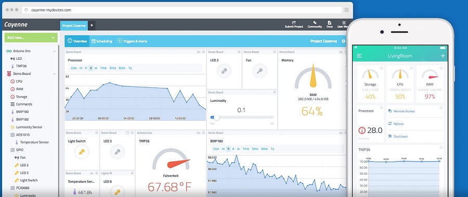468x197 pixels.
Task: Select Temperature Sensor in the sidebar
Action: [x=34, y=142]
